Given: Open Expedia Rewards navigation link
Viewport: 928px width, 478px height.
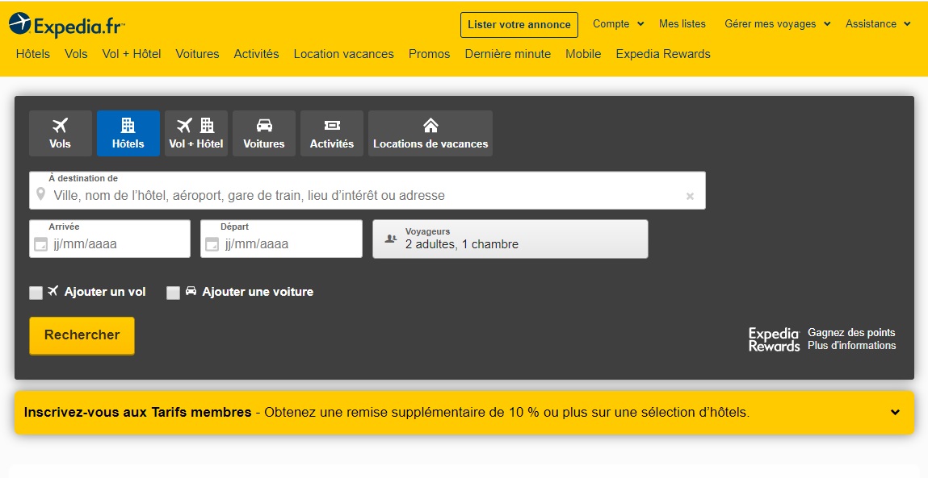Looking at the screenshot, I should (663, 54).
